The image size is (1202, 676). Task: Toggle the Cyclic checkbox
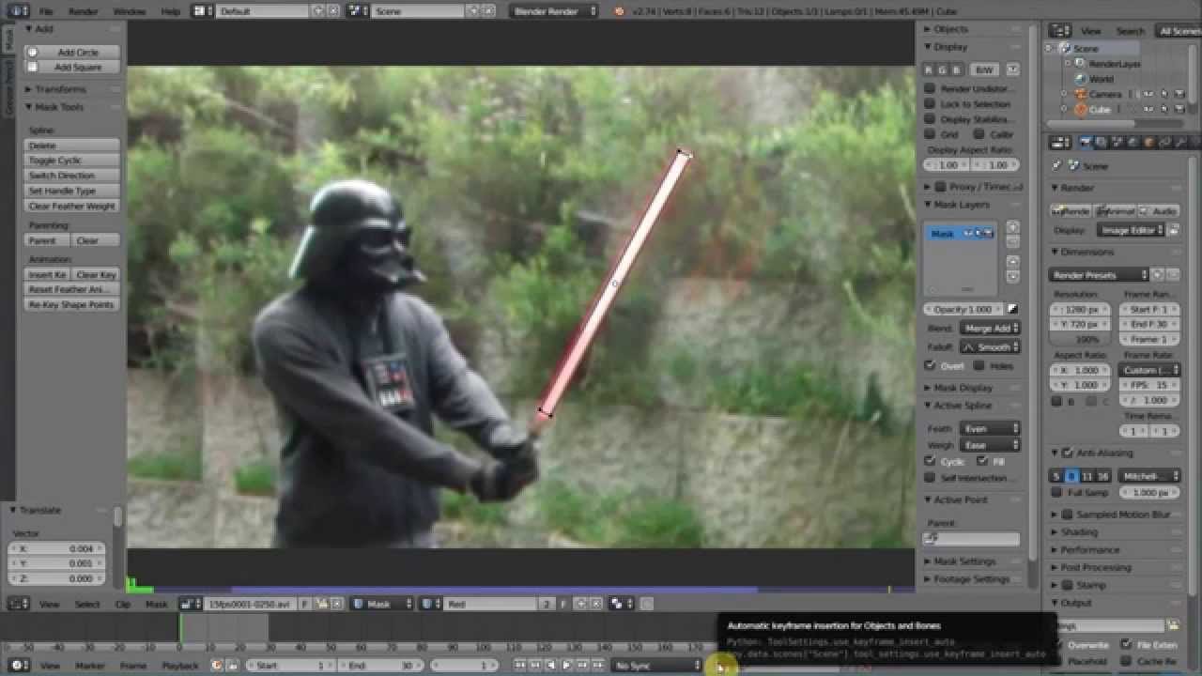coord(930,462)
